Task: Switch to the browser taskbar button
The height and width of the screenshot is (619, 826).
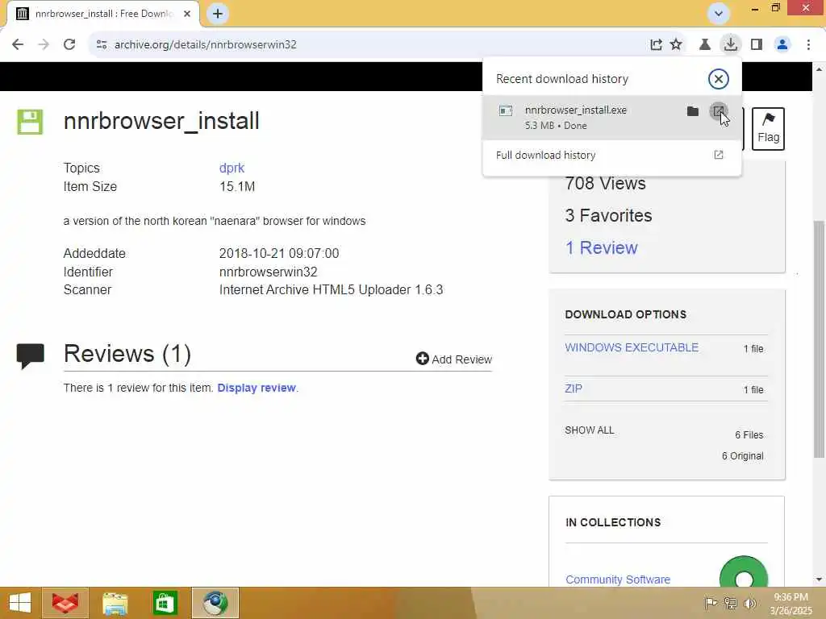Action: (215, 603)
